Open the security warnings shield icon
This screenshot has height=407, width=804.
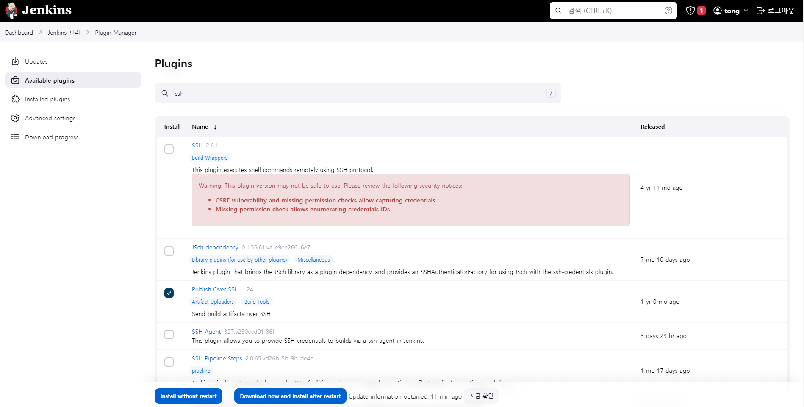(690, 11)
